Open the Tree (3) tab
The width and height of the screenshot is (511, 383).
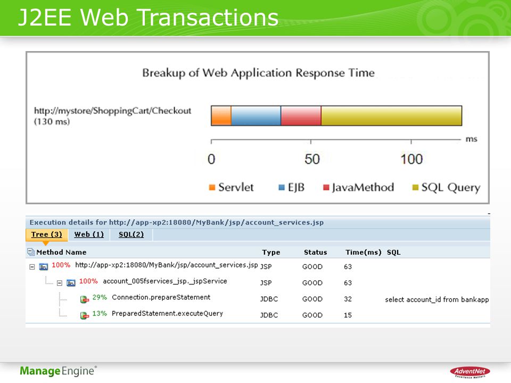(47, 235)
